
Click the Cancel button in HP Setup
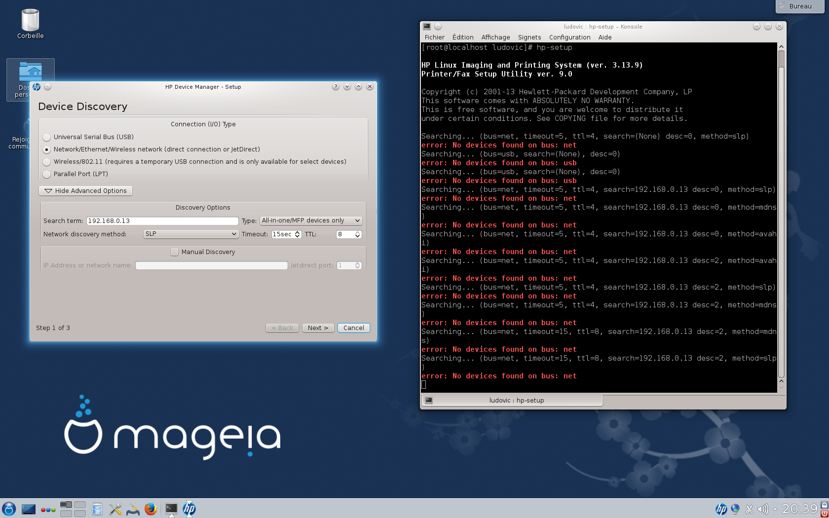(354, 328)
